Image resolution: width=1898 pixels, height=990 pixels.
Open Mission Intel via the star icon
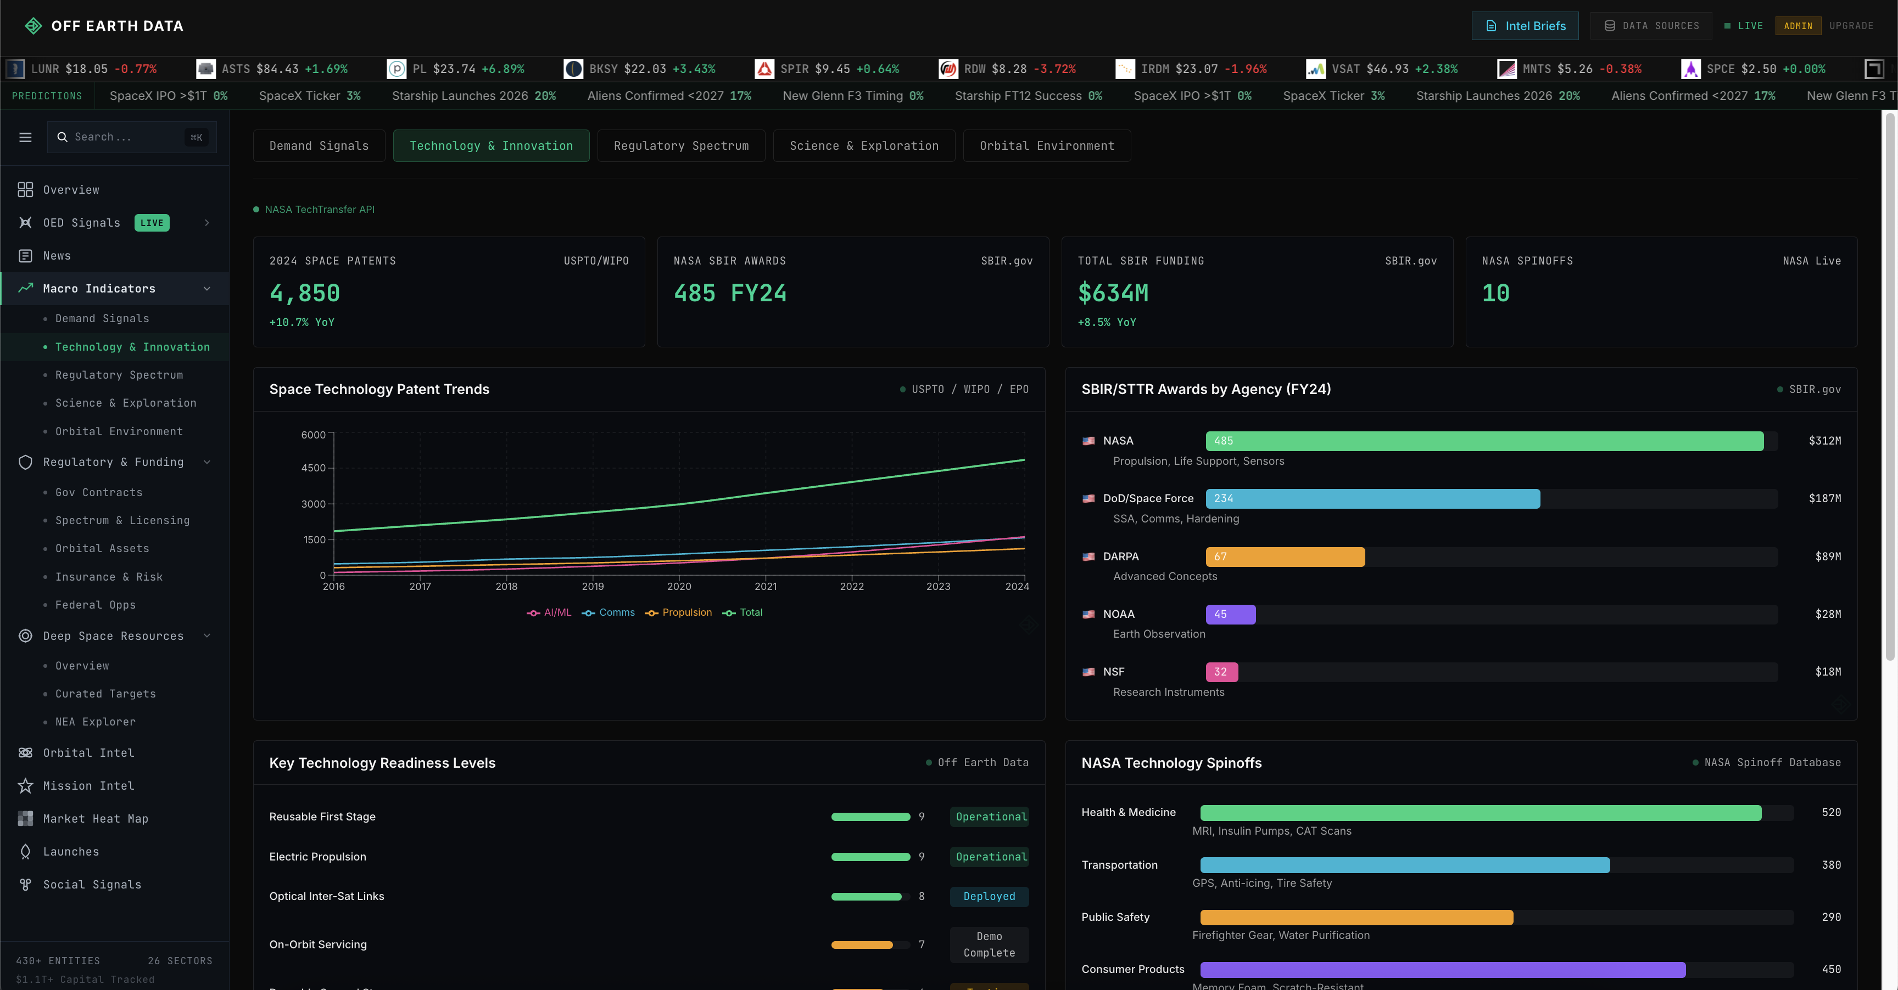[25, 785]
